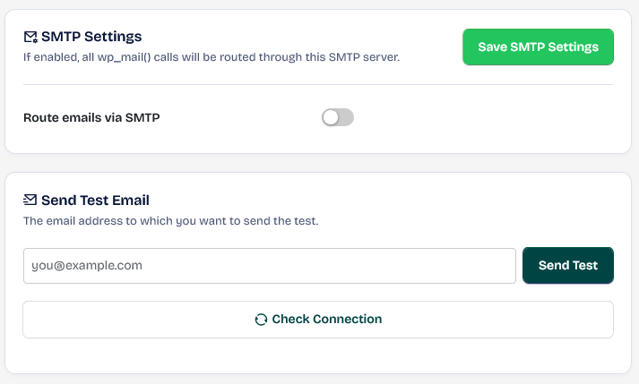Click the word 'Save' on the green button
Image resolution: width=639 pixels, height=384 pixels.
click(x=493, y=47)
